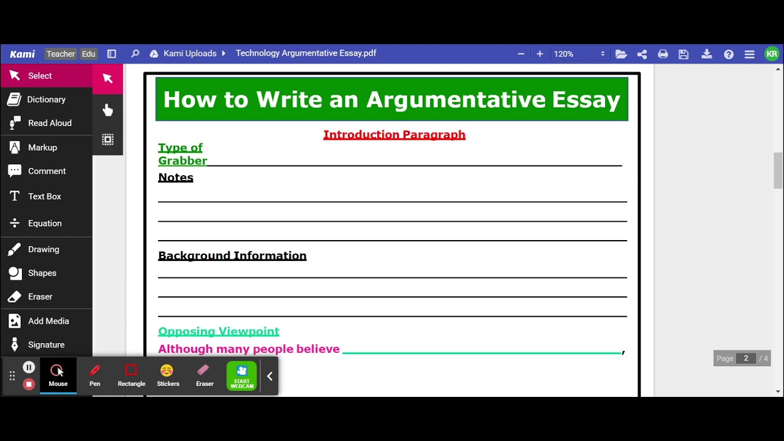Zoom in with the plus button
Screen dimensions: 784x441
click(x=540, y=54)
